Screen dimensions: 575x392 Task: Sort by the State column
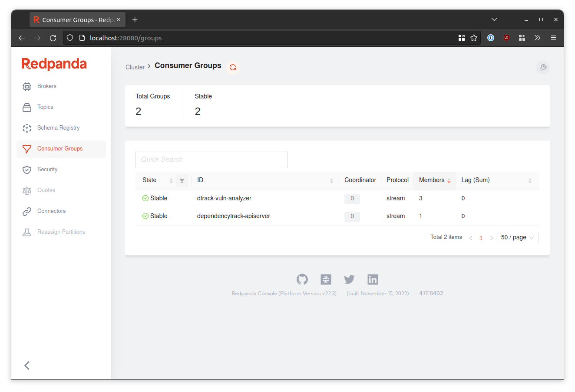(171, 181)
